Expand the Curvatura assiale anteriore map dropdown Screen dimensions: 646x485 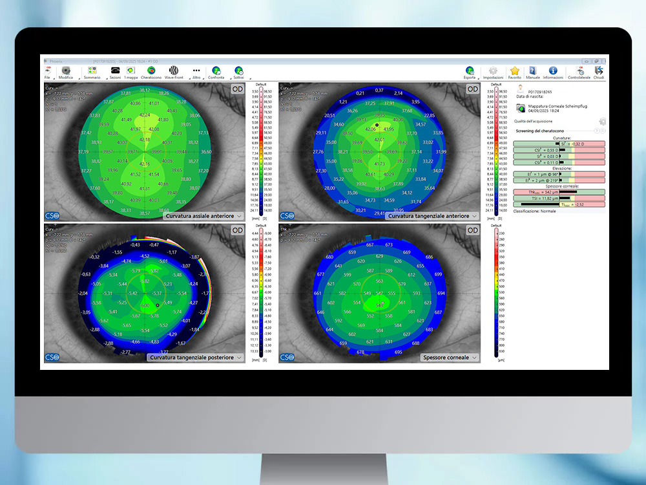point(203,216)
